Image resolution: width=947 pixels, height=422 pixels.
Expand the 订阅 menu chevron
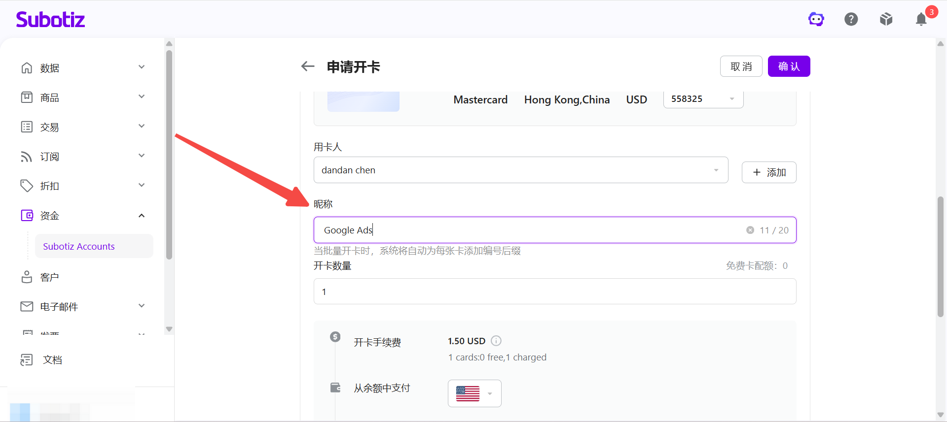pos(142,156)
